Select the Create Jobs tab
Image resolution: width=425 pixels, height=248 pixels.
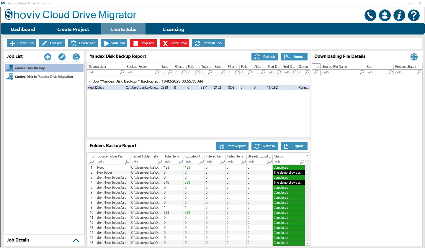pos(123,29)
